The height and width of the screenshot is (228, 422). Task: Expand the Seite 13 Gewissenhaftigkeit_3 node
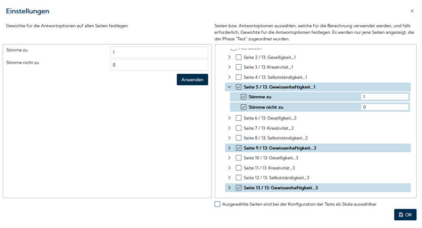point(229,188)
